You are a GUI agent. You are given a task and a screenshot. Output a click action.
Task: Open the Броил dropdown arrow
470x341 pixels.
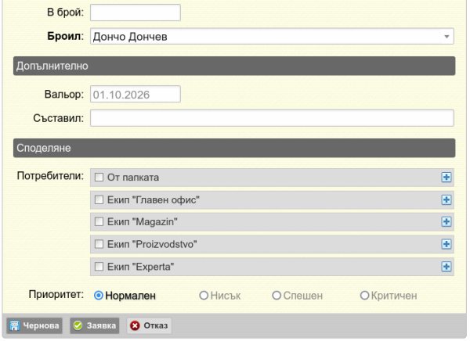446,37
